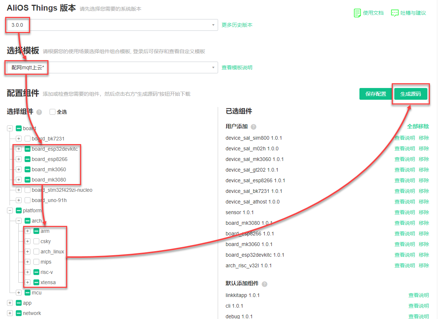The width and height of the screenshot is (438, 319).
Task: Check the csky checkbox
Action: (36, 241)
